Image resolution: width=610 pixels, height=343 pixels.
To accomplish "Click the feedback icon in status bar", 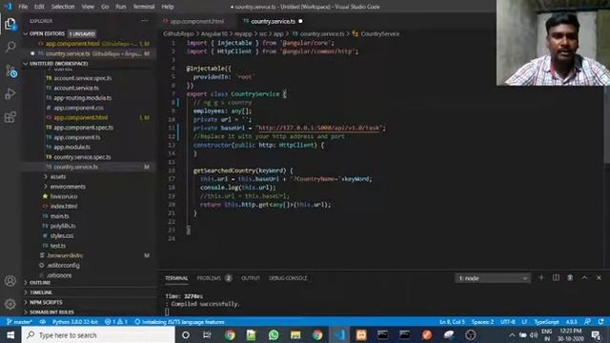I will [588, 322].
